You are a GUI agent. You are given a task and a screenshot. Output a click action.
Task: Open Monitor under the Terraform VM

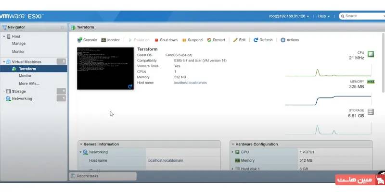[x=25, y=76]
